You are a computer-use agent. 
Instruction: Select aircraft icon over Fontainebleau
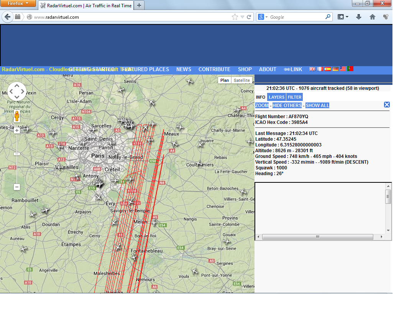coord(134,257)
